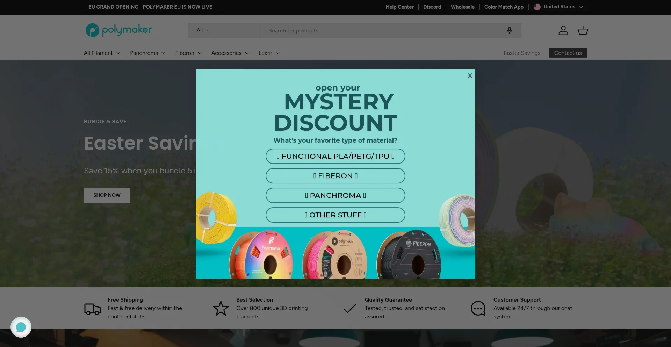
Task: Open the chat bubble widget
Action: 21,327
